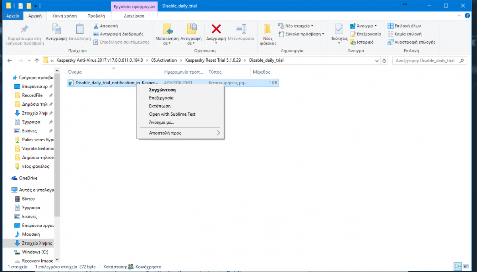Go up one folder level arrow

tap(37, 61)
